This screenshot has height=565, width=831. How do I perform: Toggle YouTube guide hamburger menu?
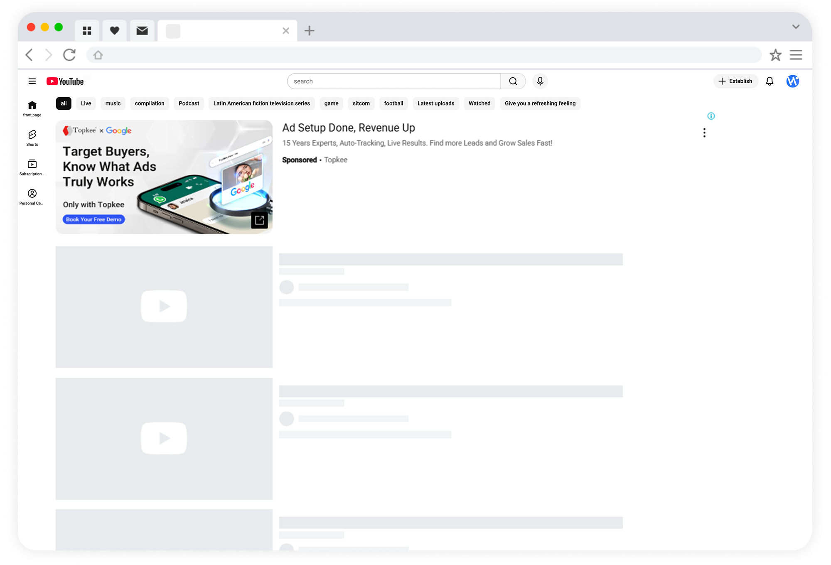click(x=32, y=81)
